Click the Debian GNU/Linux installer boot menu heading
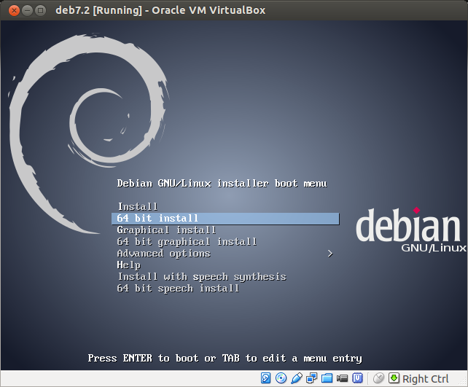Viewport: 468px width, 387px height. [222, 183]
